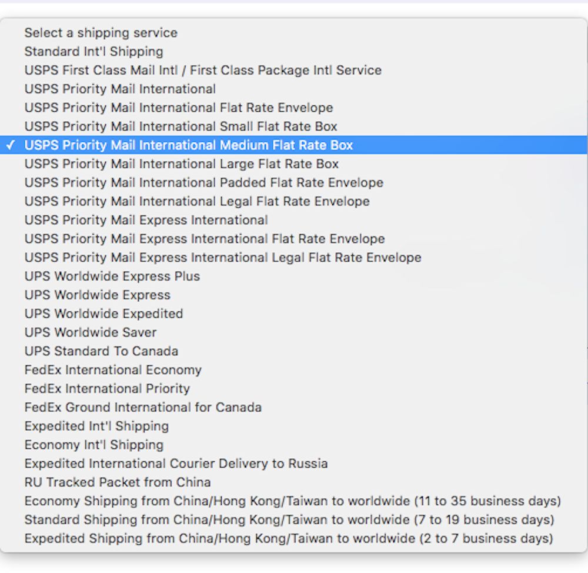Image resolution: width=588 pixels, height=573 pixels.
Task: Select UPS Worldwide Saver
Action: coord(293,332)
